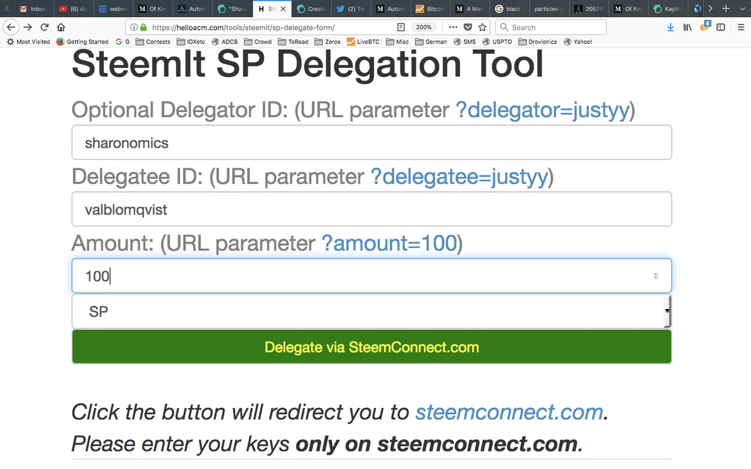
Task: Show site information icon in address bar
Action: pyautogui.click(x=134, y=27)
